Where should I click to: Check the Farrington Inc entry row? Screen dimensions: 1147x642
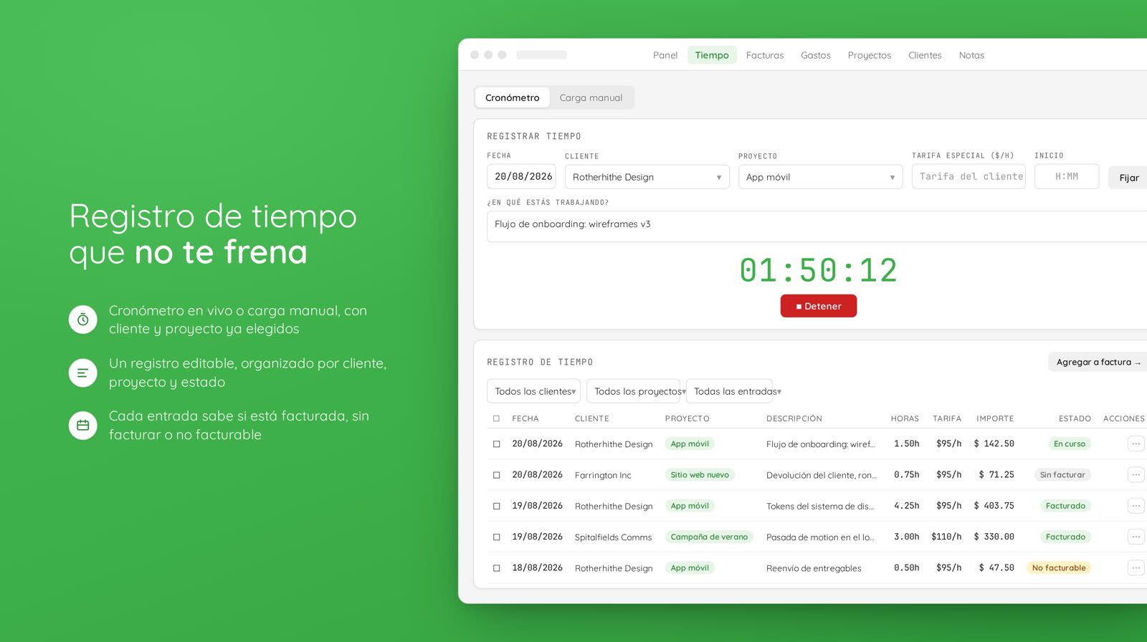(496, 475)
